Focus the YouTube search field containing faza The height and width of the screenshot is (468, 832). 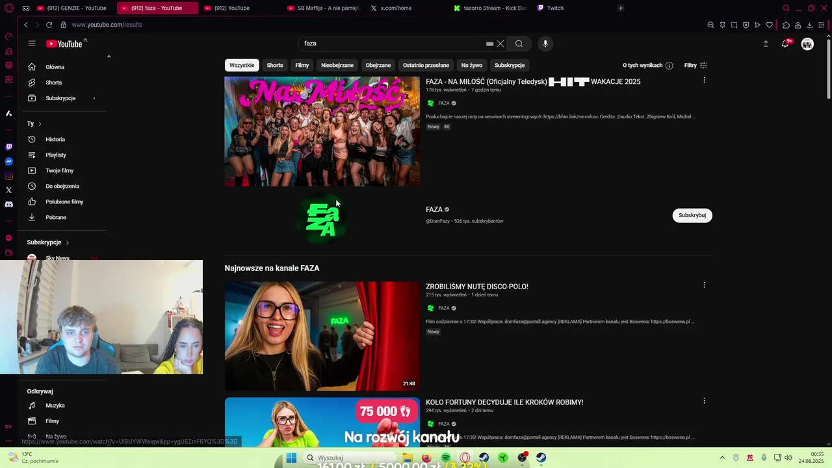393,44
